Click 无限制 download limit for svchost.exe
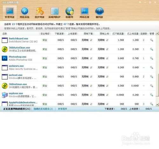 [x=85, y=76]
